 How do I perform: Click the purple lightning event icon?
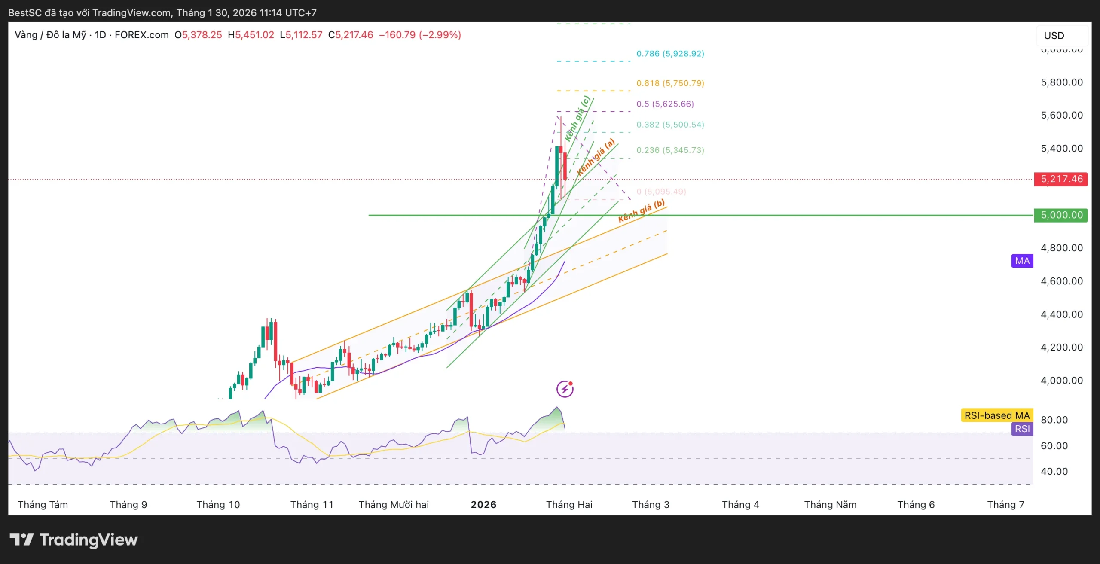click(565, 389)
